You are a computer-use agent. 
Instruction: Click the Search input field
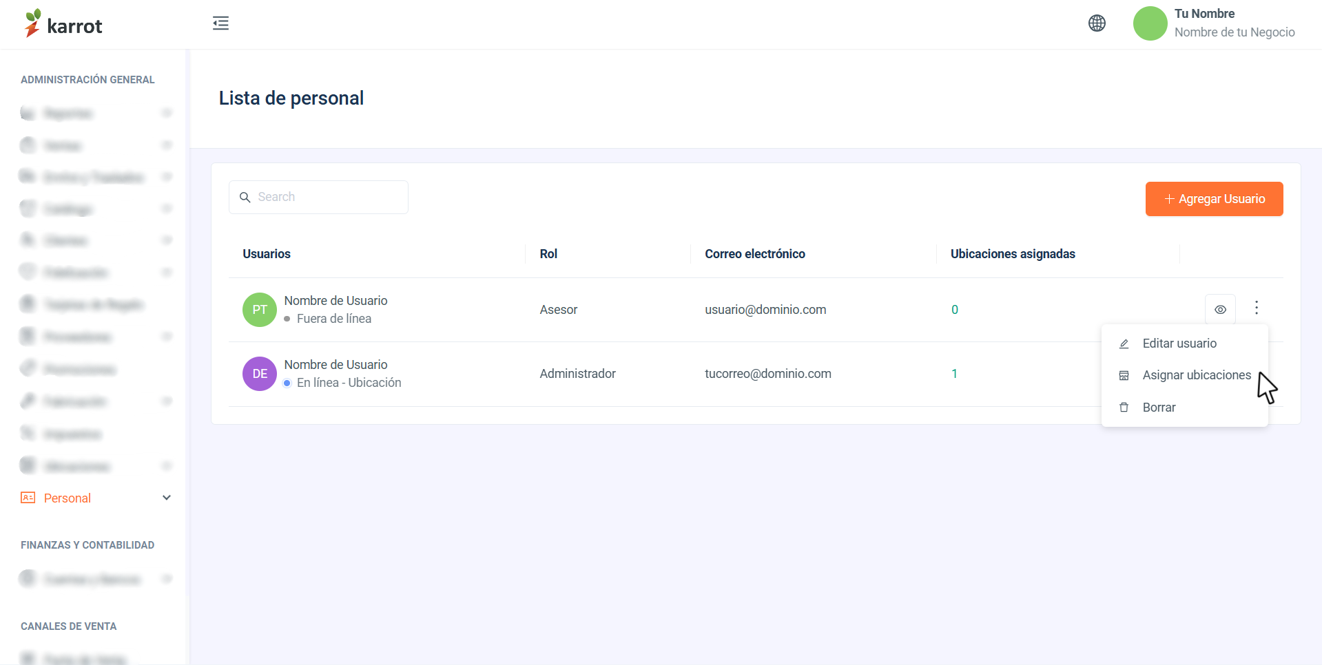318,197
